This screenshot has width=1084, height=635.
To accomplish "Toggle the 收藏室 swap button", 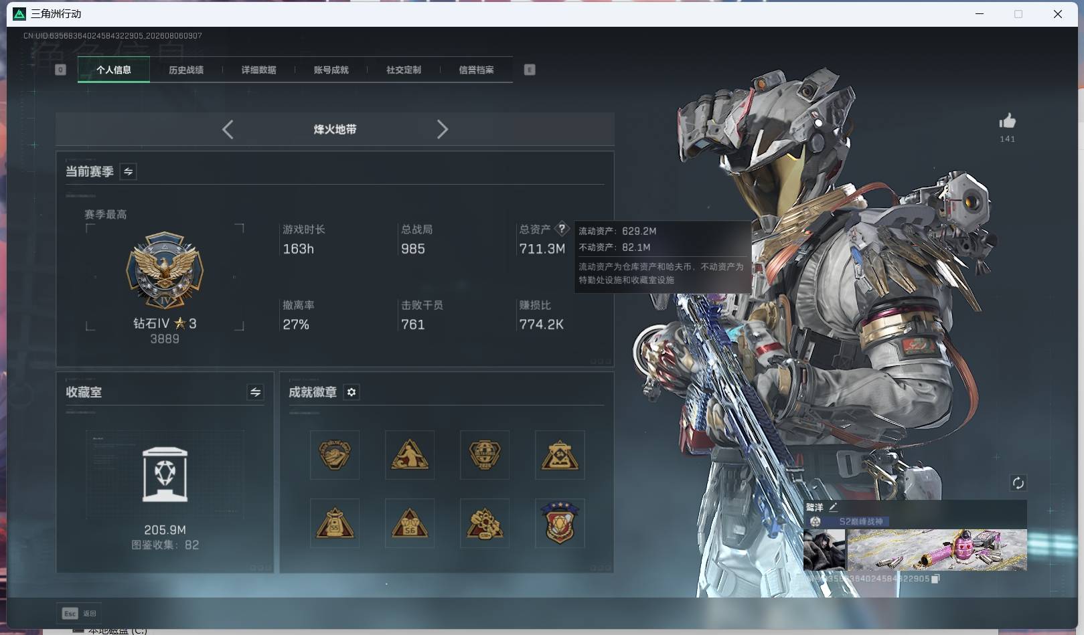I will tap(255, 392).
